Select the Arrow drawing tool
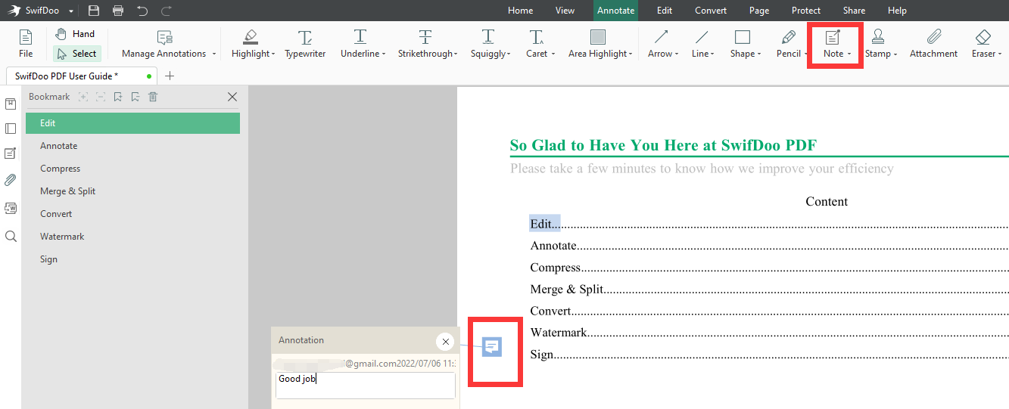The image size is (1009, 409). (x=661, y=44)
